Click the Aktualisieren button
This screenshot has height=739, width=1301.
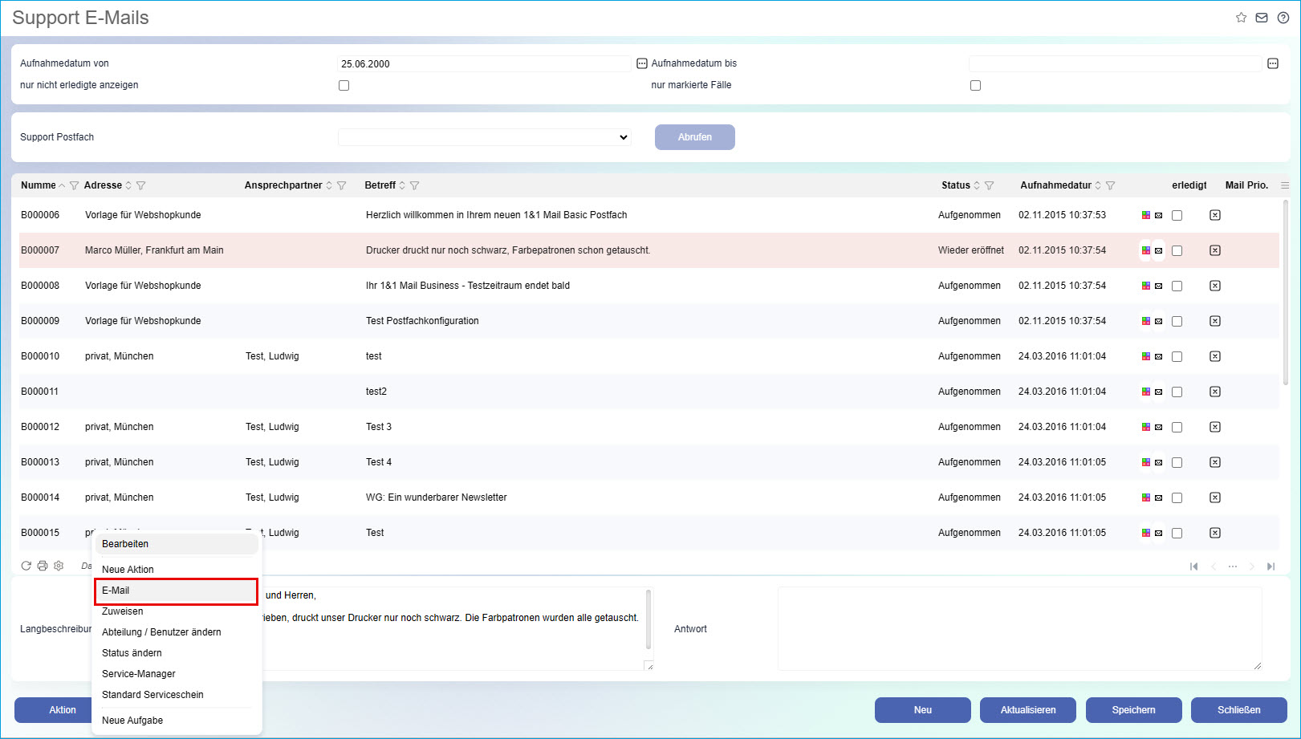[x=1027, y=710]
